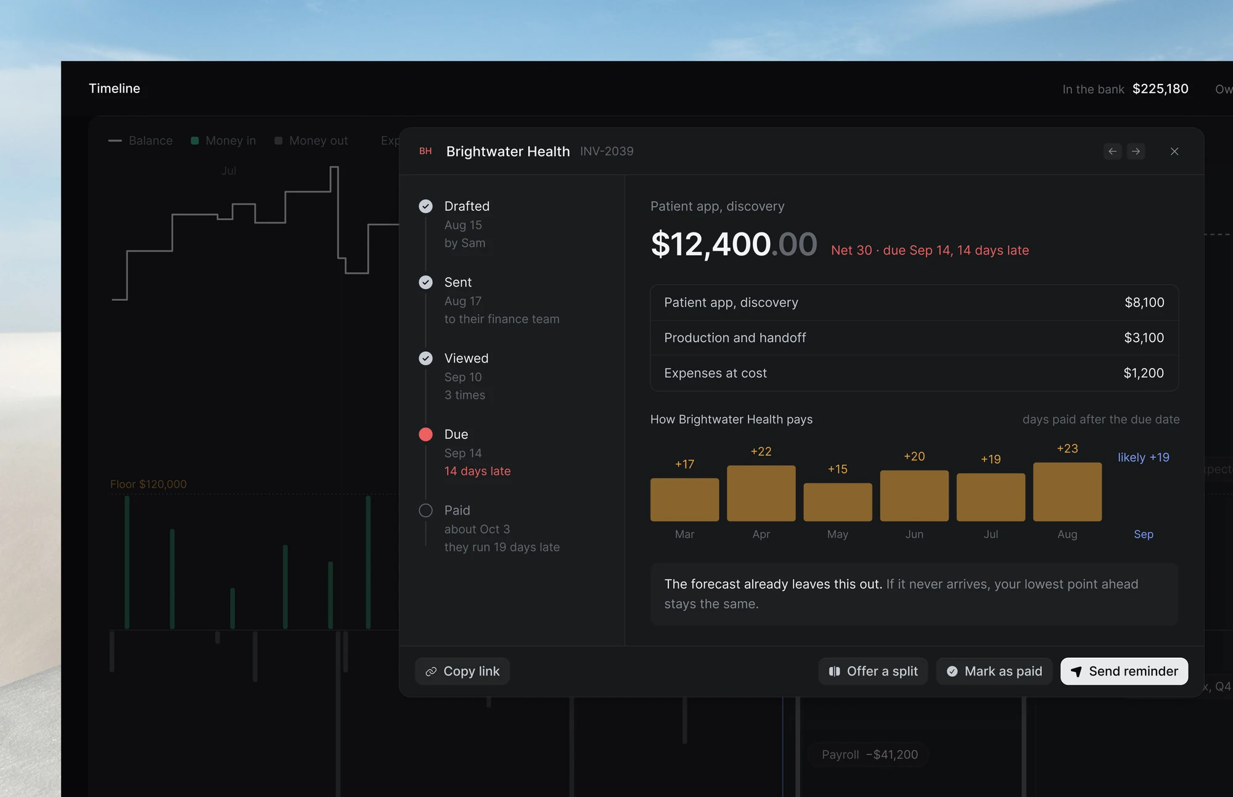Toggle the Money in legend item

coord(223,141)
